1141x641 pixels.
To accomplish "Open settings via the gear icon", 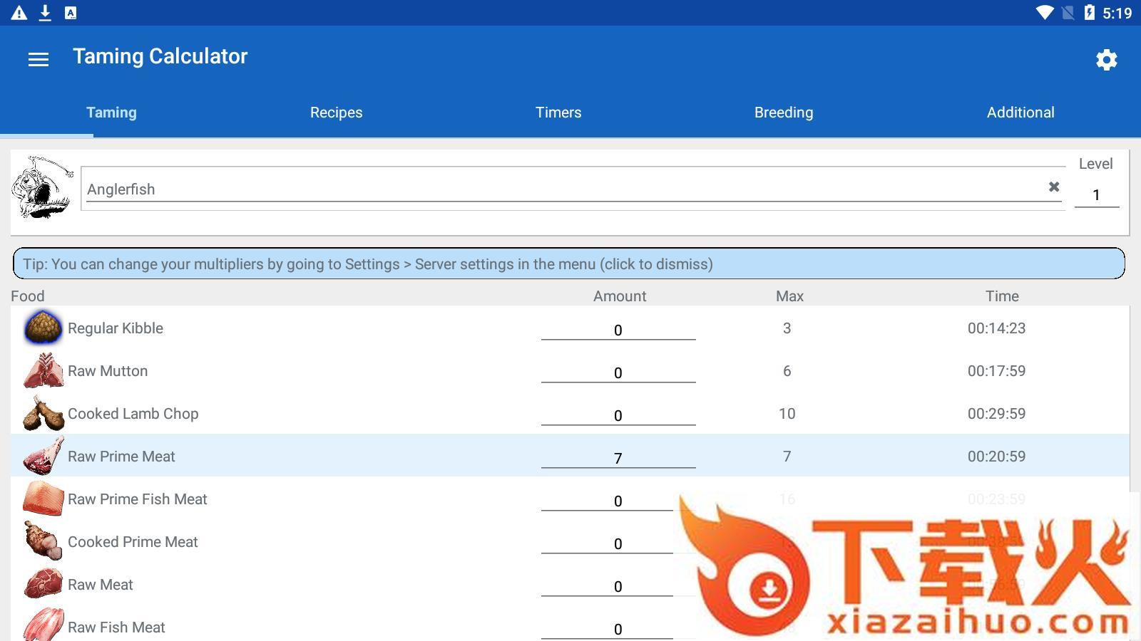I will coord(1106,60).
